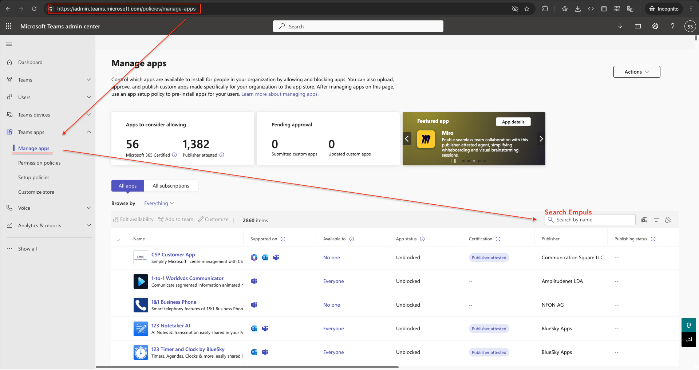
Task: Open the feedback chat floating button
Action: [689, 339]
